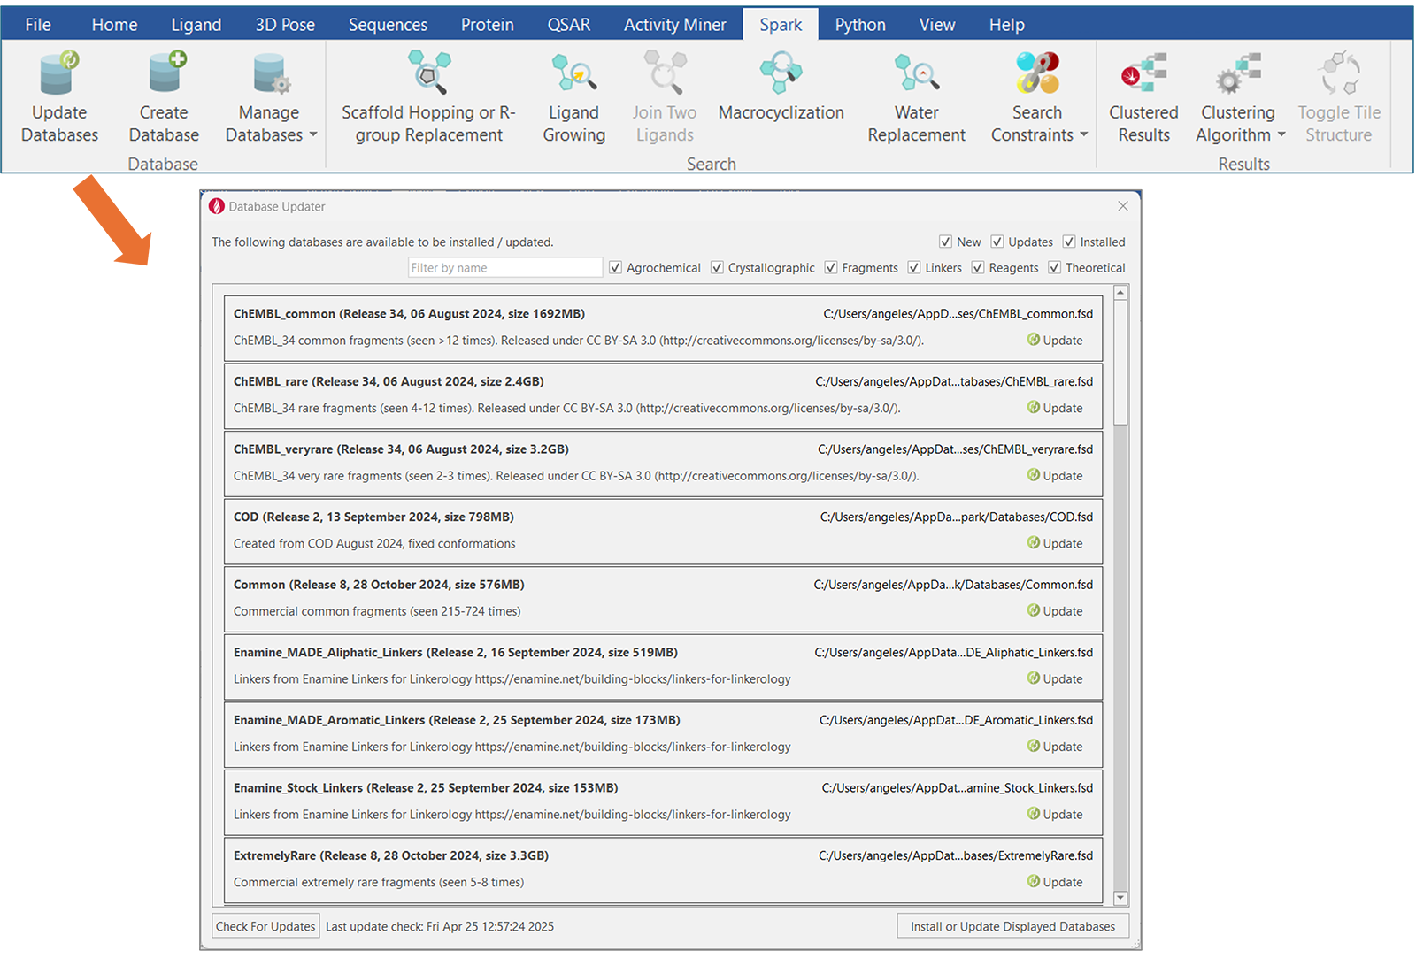Click update icon for Enamine_MADE_Aliphatic_Linkers
This screenshot has height=966, width=1416.
[1033, 678]
